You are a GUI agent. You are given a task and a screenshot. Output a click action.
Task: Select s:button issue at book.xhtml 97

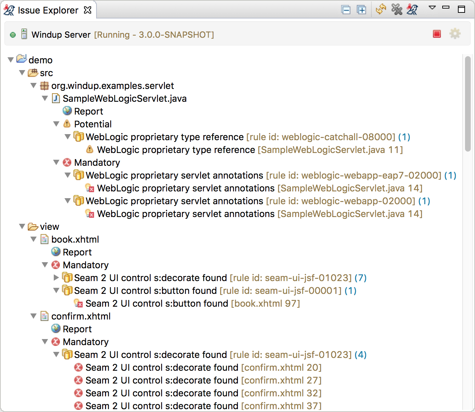192,303
